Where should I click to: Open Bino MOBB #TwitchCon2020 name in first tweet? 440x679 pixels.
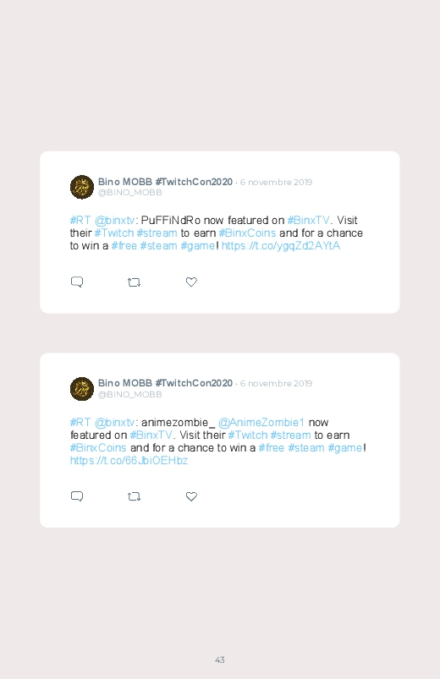165,182
